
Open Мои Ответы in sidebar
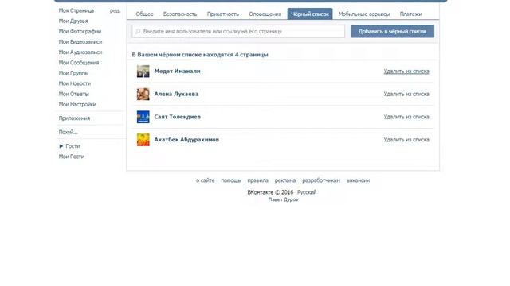[74, 94]
